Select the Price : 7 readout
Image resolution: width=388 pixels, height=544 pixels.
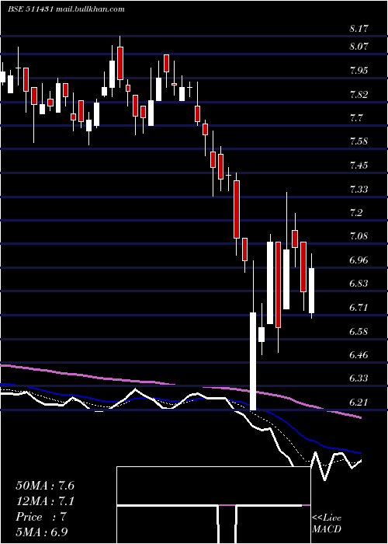pyautogui.click(x=41, y=517)
